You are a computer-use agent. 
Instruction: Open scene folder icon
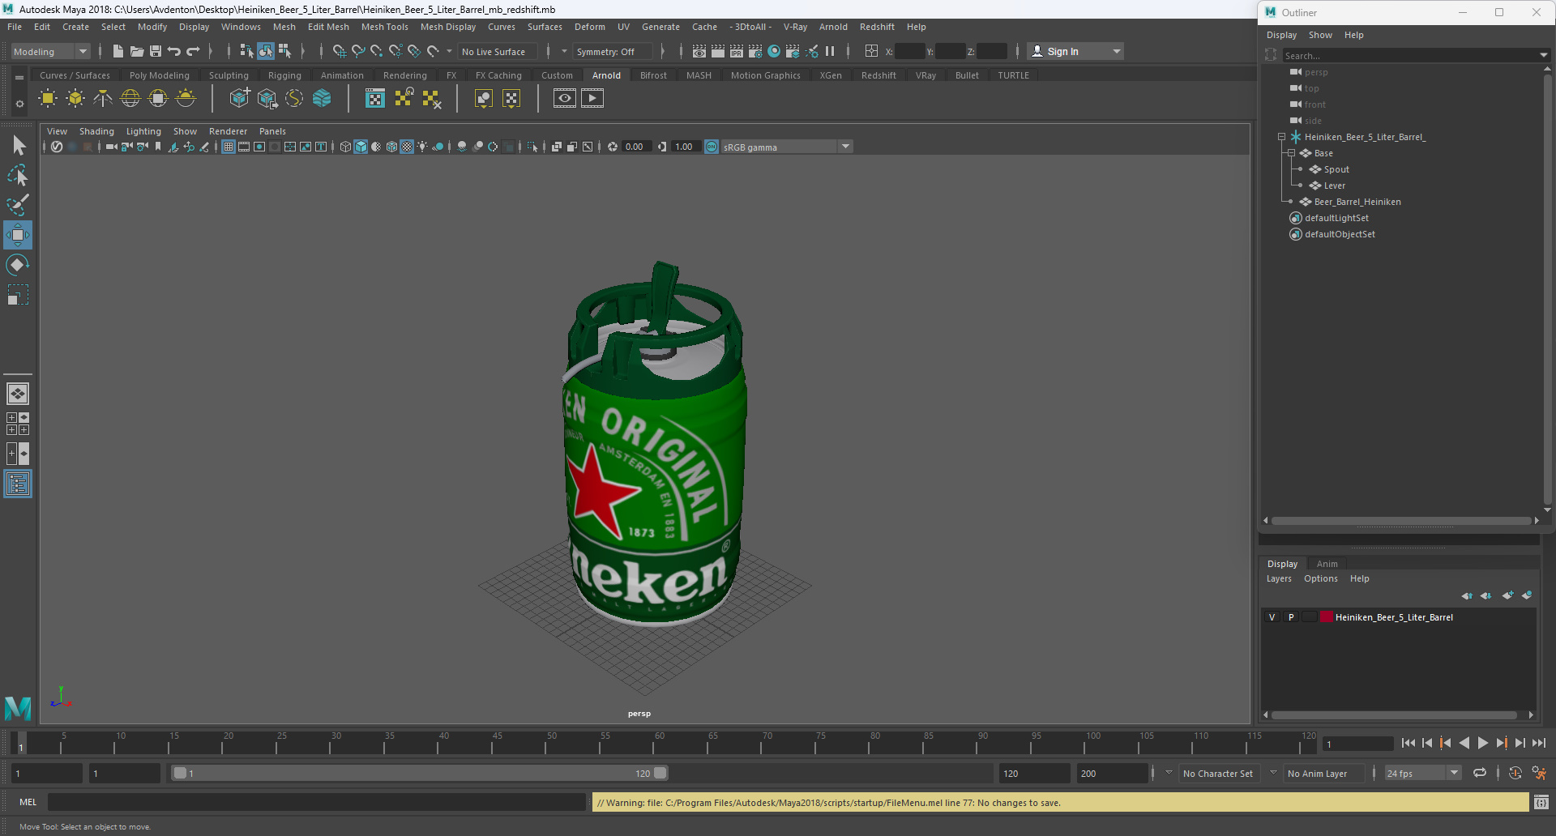click(137, 51)
